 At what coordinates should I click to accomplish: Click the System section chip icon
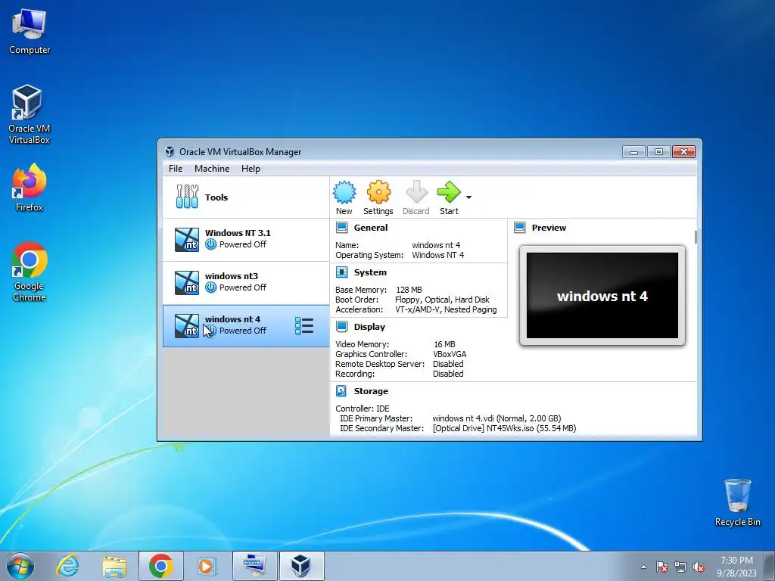(341, 272)
